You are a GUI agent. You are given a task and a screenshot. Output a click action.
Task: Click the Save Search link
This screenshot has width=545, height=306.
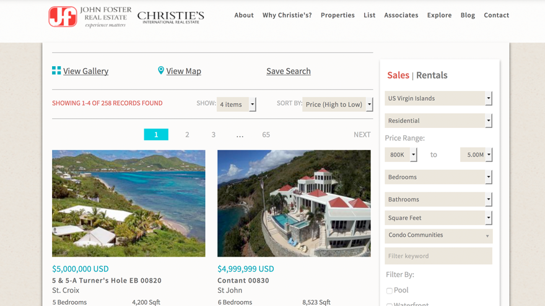(289, 71)
